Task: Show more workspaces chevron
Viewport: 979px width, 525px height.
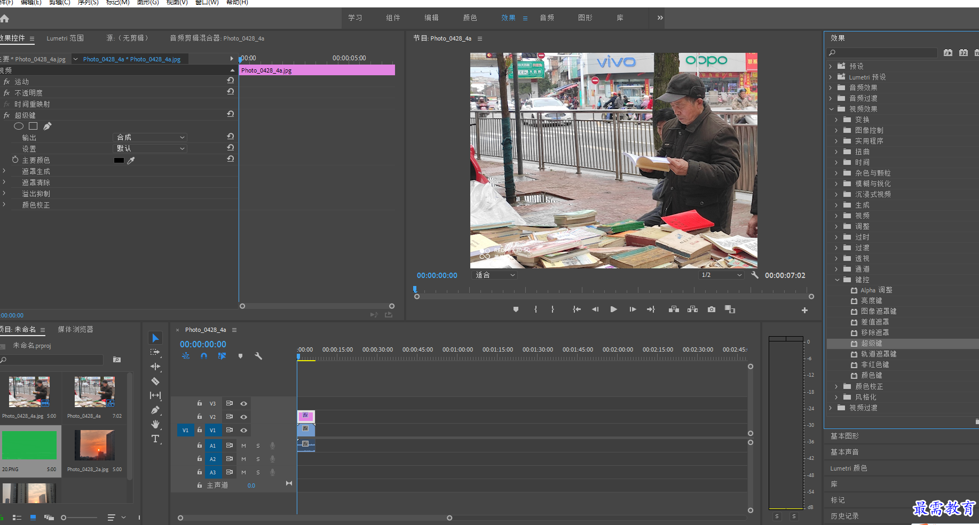Action: [x=660, y=18]
